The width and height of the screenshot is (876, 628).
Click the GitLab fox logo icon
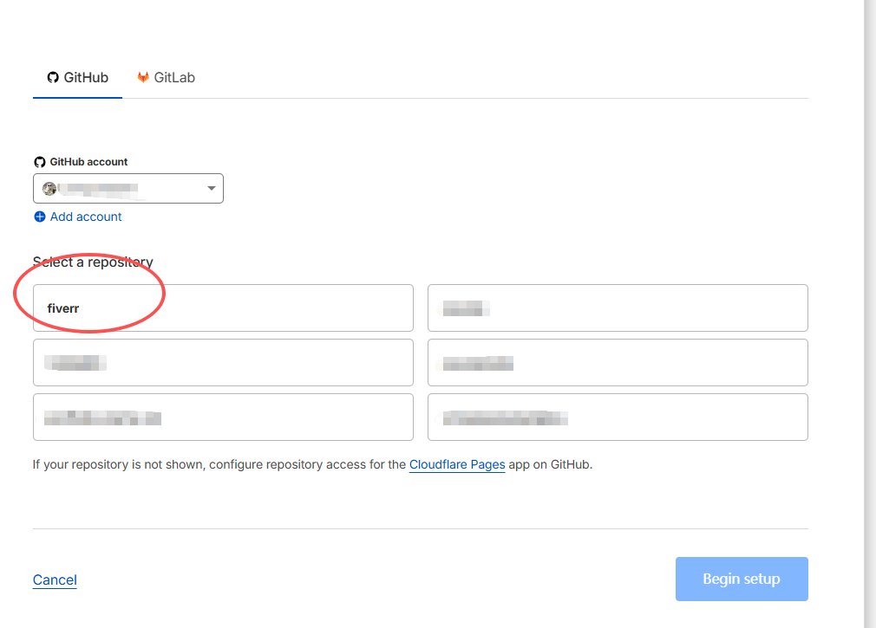143,78
